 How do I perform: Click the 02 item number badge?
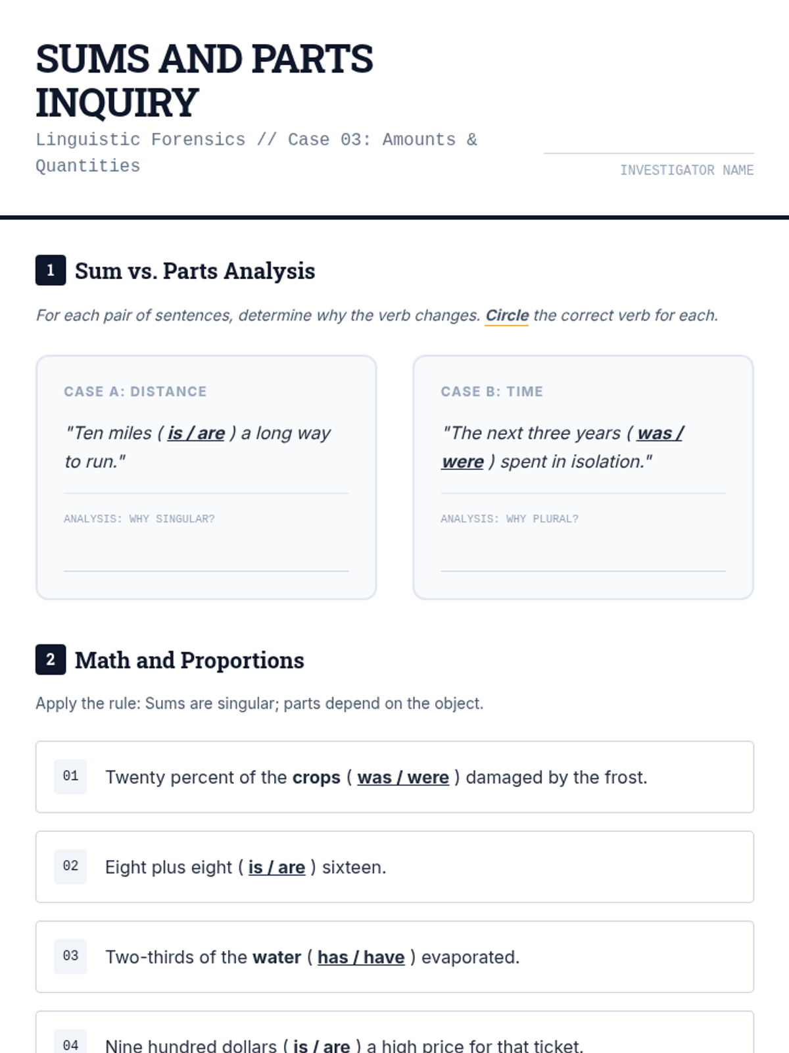(x=70, y=866)
